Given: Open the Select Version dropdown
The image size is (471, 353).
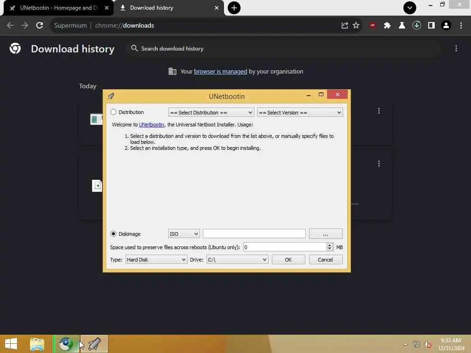Looking at the screenshot, I should click(300, 113).
